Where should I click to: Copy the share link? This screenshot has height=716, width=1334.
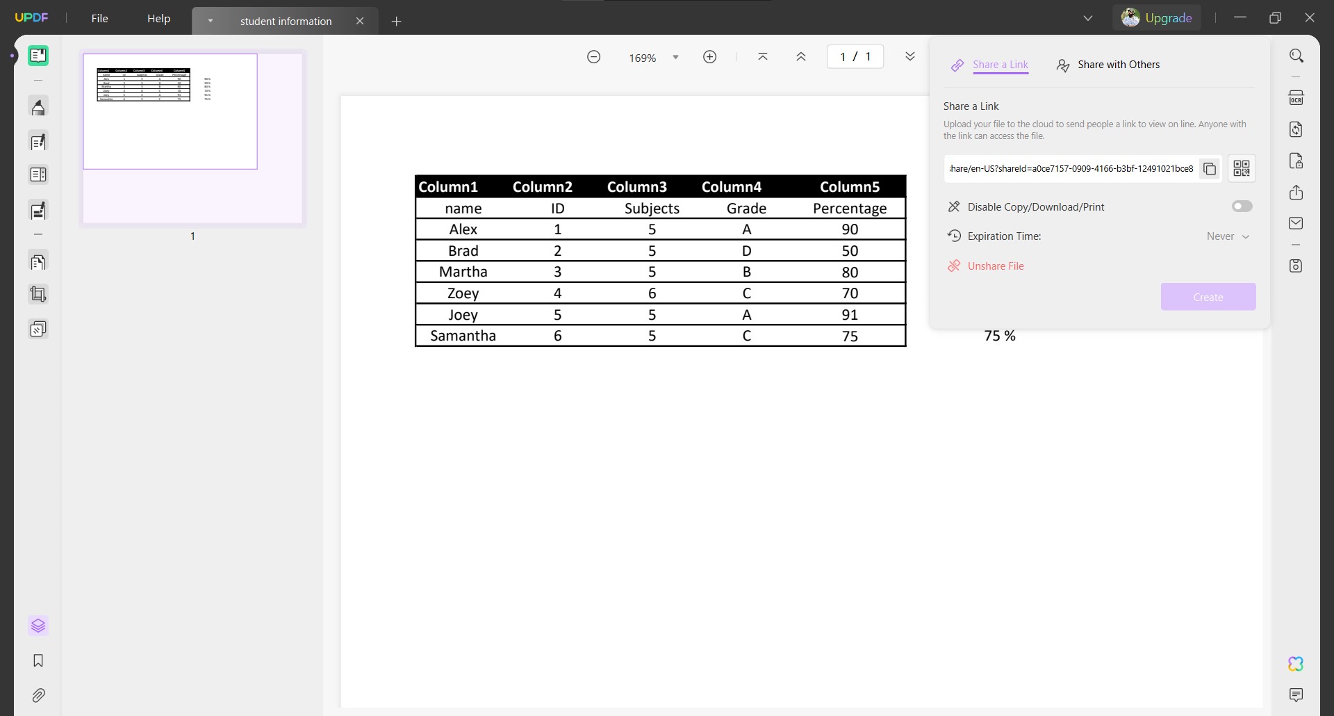1210,169
